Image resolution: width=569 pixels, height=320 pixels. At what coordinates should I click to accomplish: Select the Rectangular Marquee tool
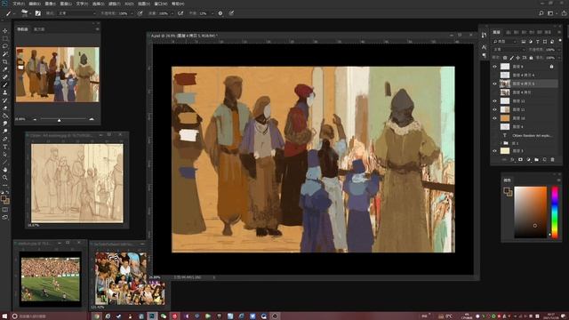(5, 38)
